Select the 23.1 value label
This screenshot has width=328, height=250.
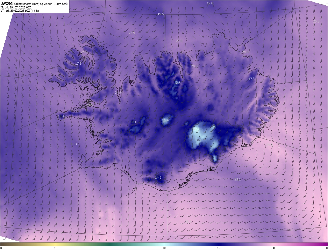pos(238,179)
